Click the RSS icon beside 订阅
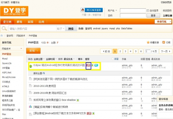The image size is (173, 119). pyautogui.click(x=163, y=42)
